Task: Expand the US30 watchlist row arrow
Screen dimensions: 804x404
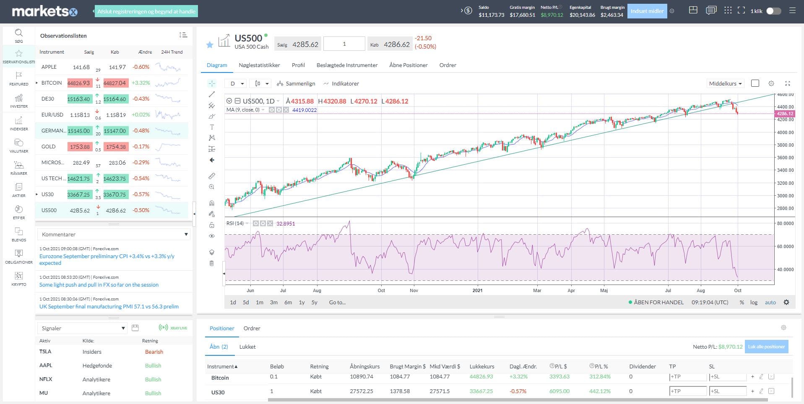Action: tap(37, 194)
